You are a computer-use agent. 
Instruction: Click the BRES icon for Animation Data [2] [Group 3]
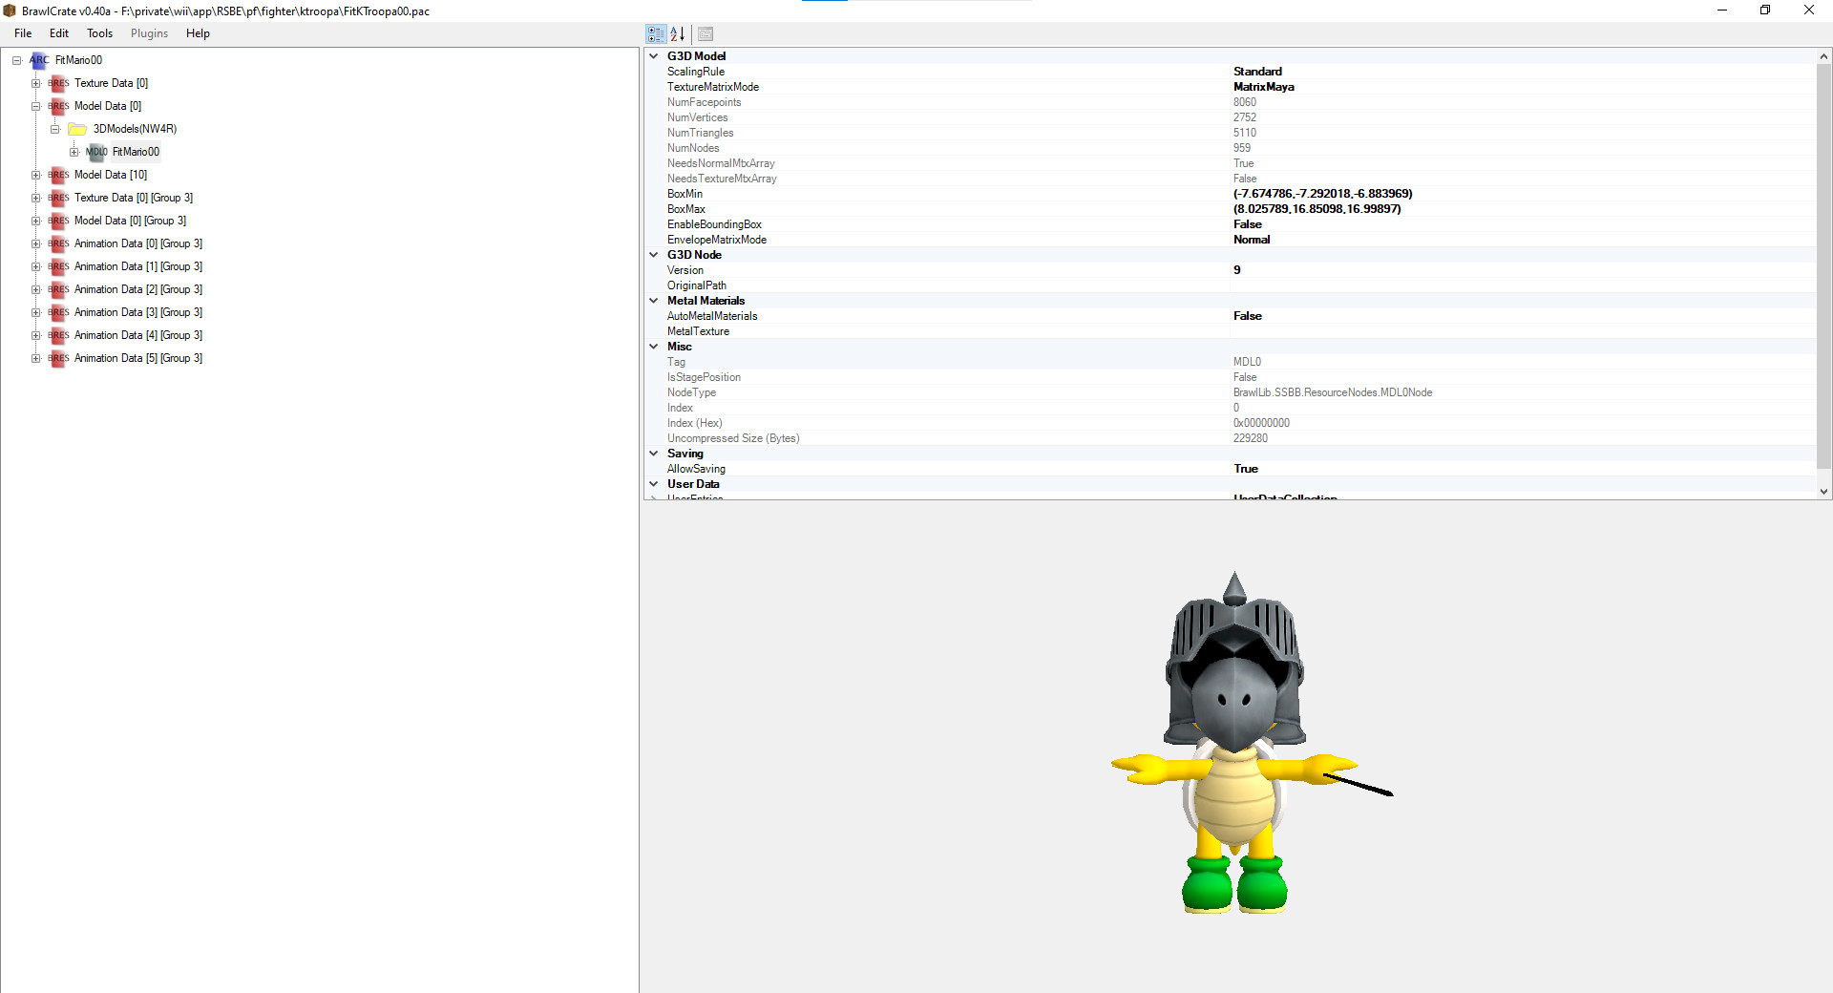click(x=58, y=289)
